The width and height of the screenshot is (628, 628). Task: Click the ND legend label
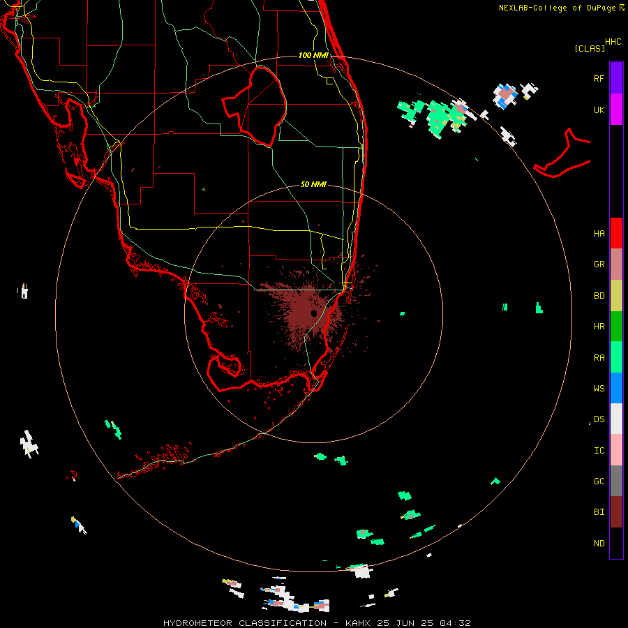[599, 544]
